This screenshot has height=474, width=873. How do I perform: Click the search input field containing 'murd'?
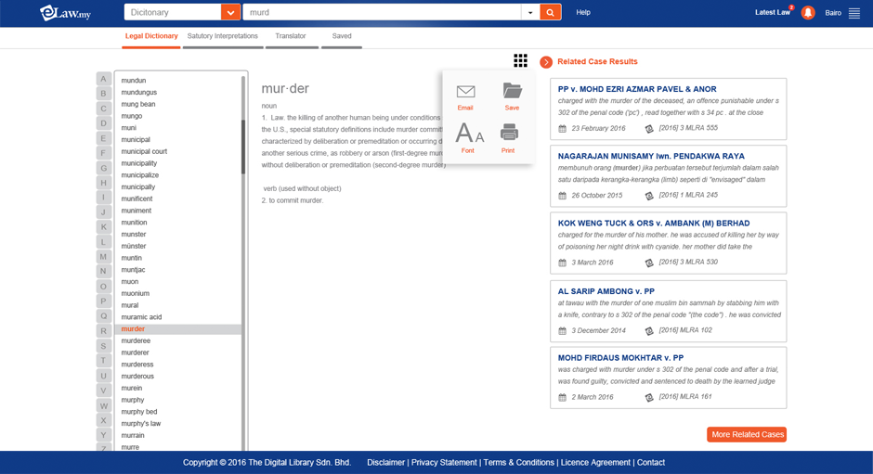(x=381, y=12)
